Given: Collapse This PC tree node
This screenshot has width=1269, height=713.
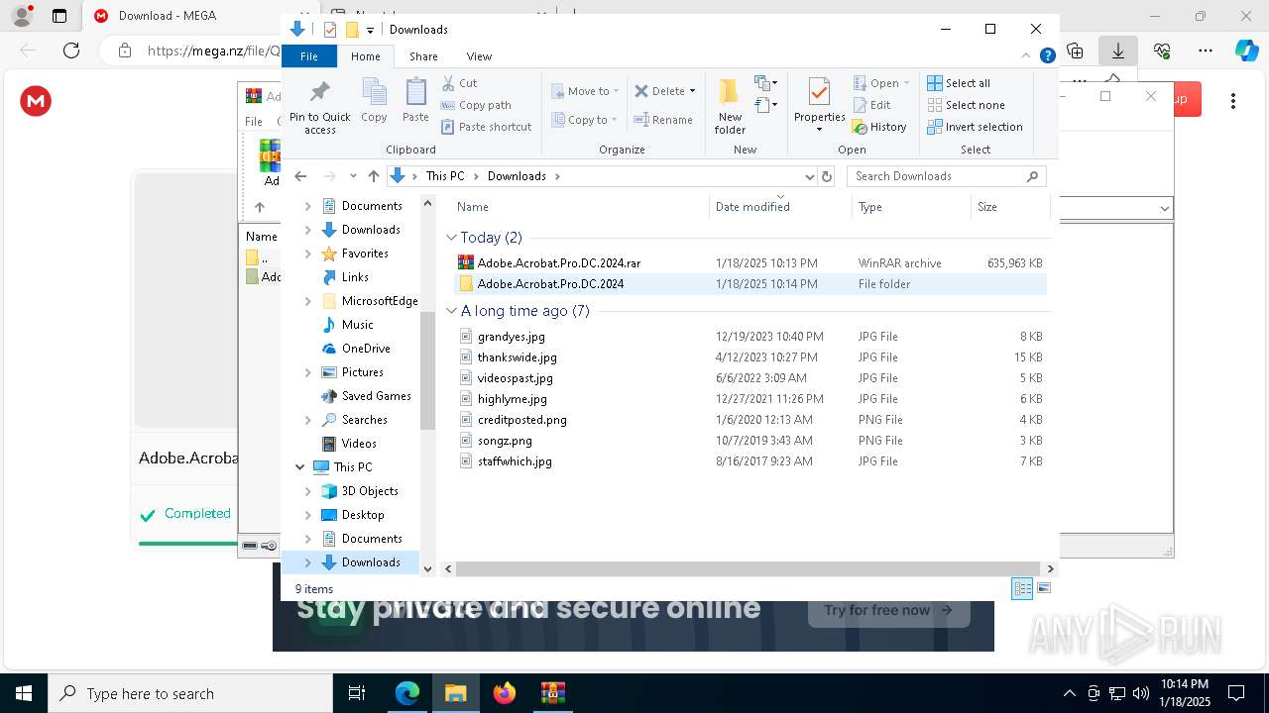Looking at the screenshot, I should pos(300,467).
